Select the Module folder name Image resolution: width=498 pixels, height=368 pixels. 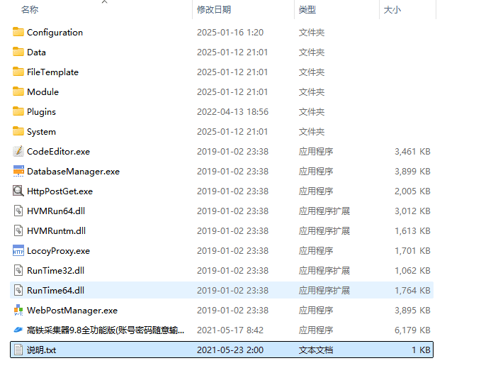[43, 92]
